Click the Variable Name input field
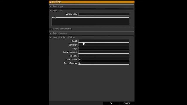 104,14
